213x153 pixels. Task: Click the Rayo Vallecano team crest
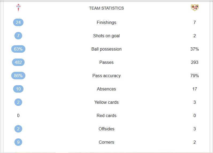195,7
